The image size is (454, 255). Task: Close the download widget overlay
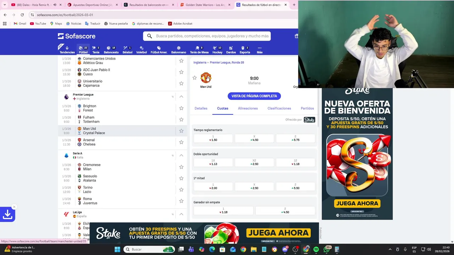14,207
